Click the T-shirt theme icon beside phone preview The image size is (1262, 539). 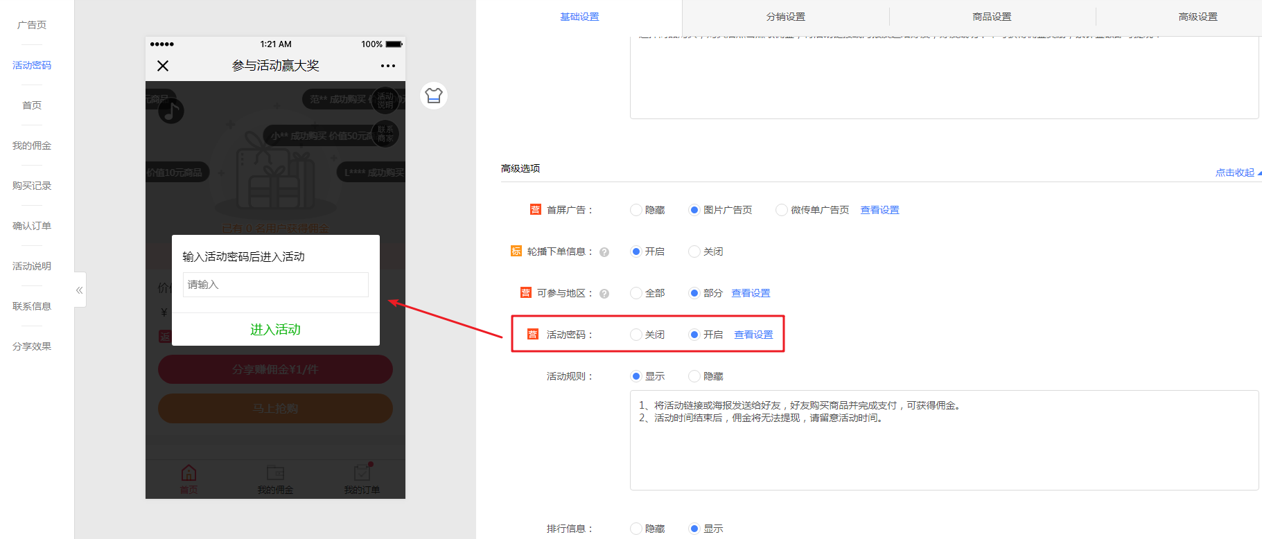point(434,96)
